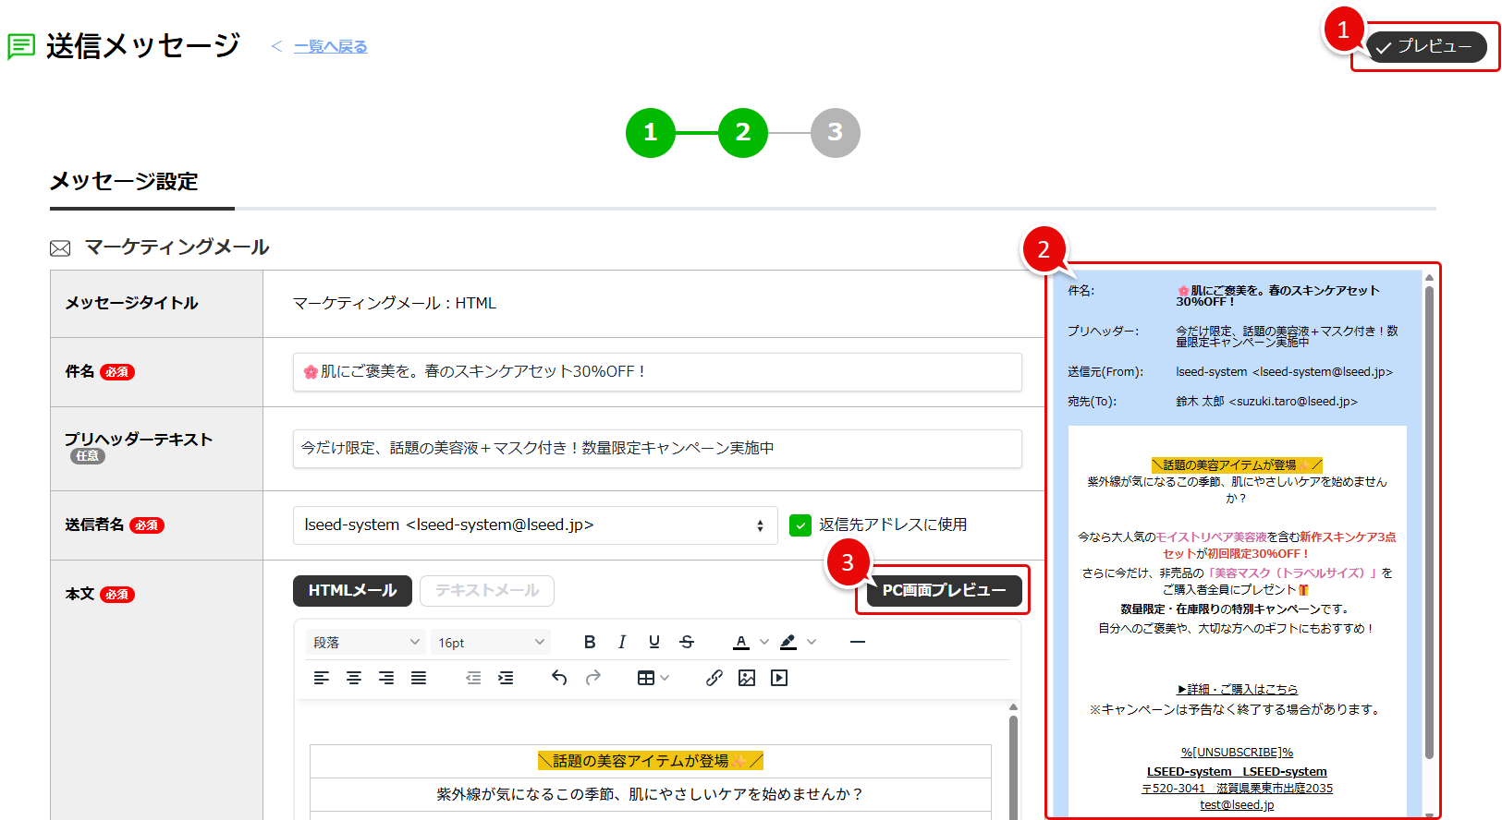The width and height of the screenshot is (1502, 820).
Task: Click editor line 紫外線が気になるこの季節
Action: pos(650,794)
